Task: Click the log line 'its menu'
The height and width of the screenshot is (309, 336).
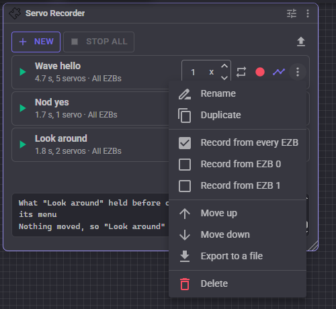Action: pyautogui.click(x=38, y=214)
